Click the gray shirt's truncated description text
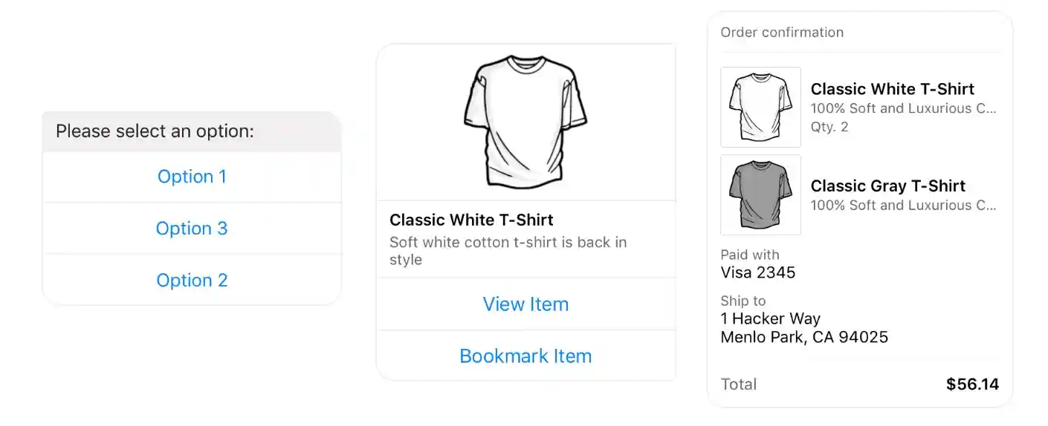Image resolution: width=1048 pixels, height=426 pixels. (x=903, y=206)
